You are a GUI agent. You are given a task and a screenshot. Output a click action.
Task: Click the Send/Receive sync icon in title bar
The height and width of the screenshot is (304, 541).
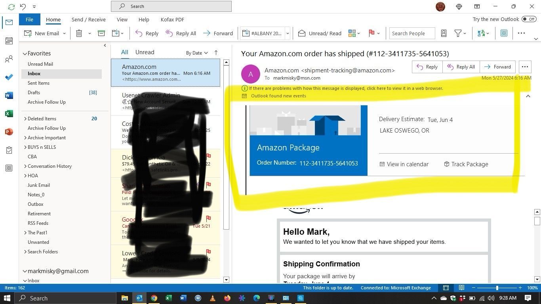(x=11, y=6)
